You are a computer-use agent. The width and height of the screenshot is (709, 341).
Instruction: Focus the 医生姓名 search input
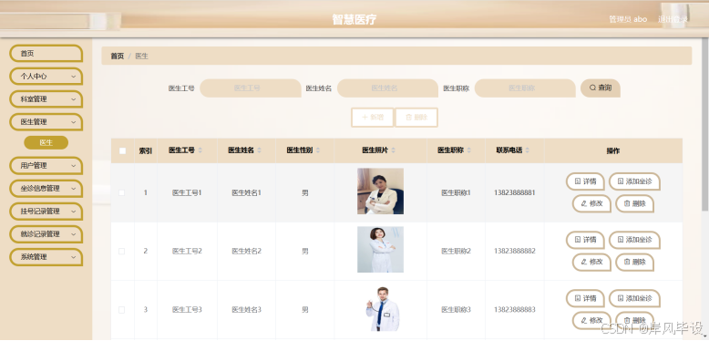point(388,88)
